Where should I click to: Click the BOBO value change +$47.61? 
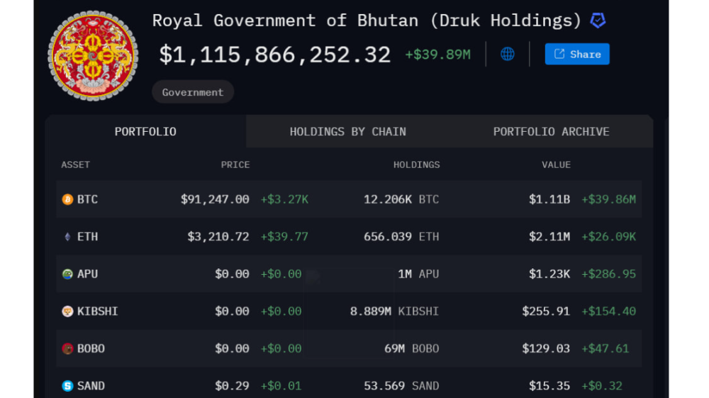coord(605,348)
